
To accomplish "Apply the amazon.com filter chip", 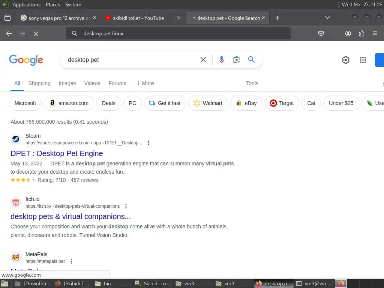I will click(69, 103).
